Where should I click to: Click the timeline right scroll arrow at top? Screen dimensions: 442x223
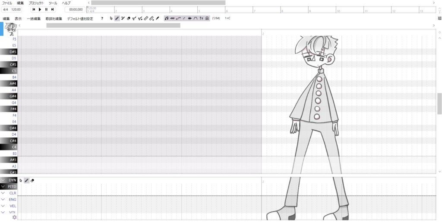[434, 3]
